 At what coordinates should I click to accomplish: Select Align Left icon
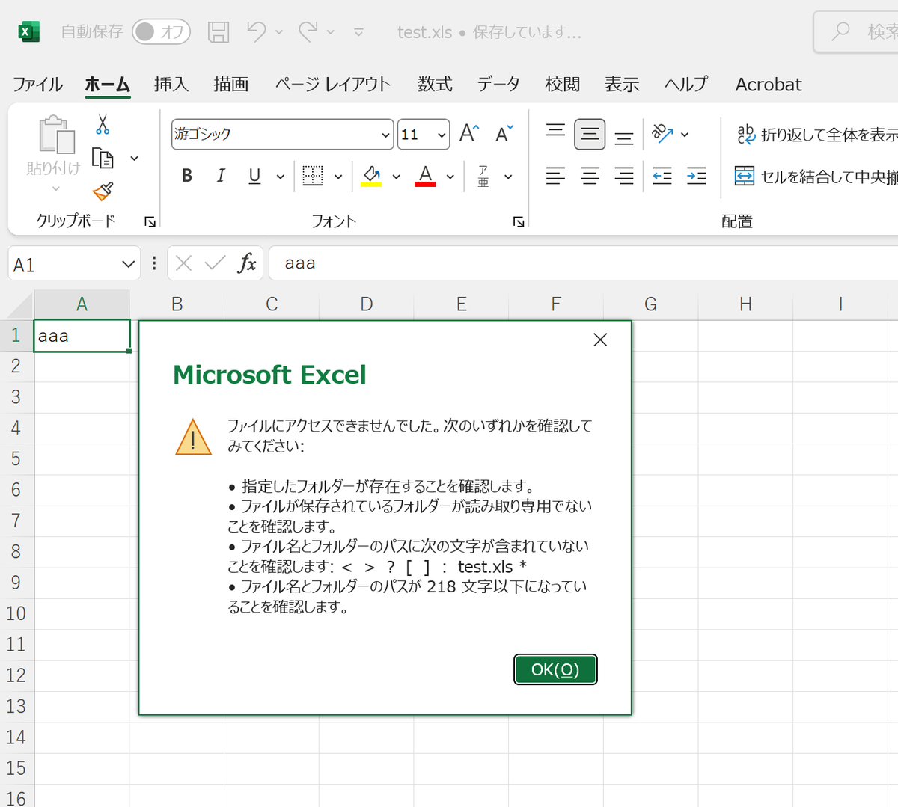click(555, 176)
